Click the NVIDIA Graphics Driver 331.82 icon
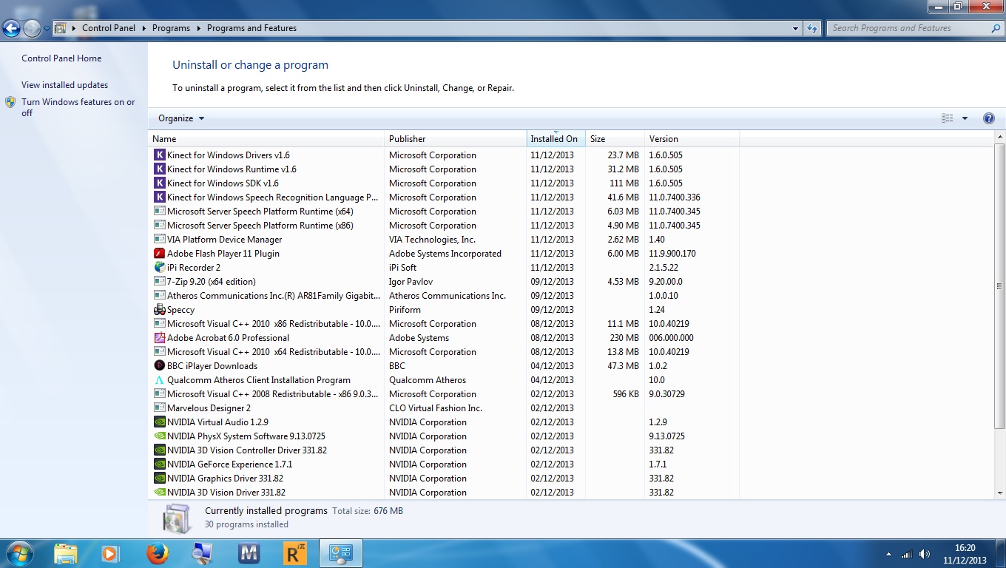 click(160, 479)
